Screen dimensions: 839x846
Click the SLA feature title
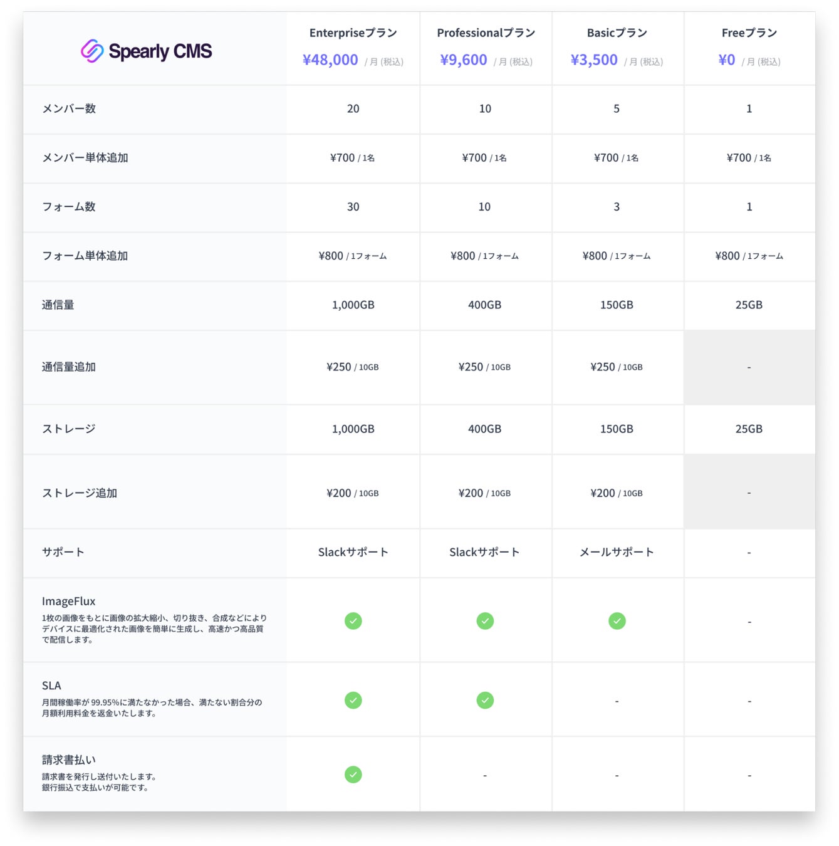[51, 686]
